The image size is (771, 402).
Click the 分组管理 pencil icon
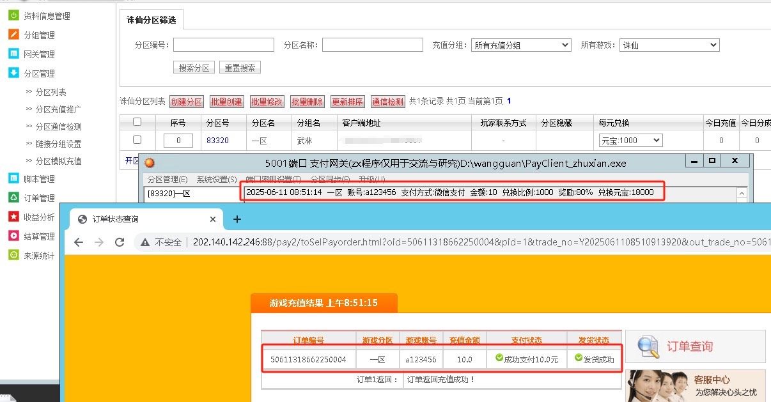click(x=13, y=35)
